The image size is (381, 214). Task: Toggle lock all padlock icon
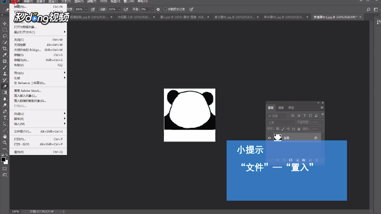pos(299,129)
